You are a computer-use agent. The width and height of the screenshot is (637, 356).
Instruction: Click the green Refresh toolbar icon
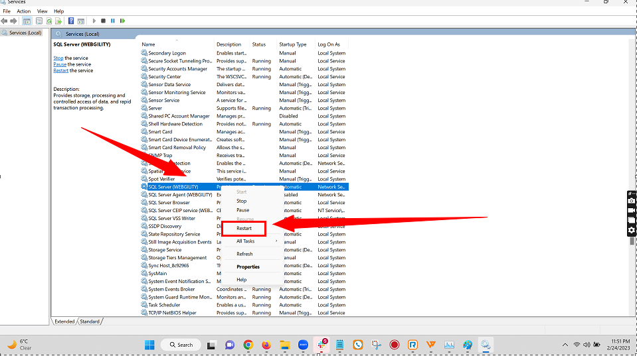click(48, 21)
